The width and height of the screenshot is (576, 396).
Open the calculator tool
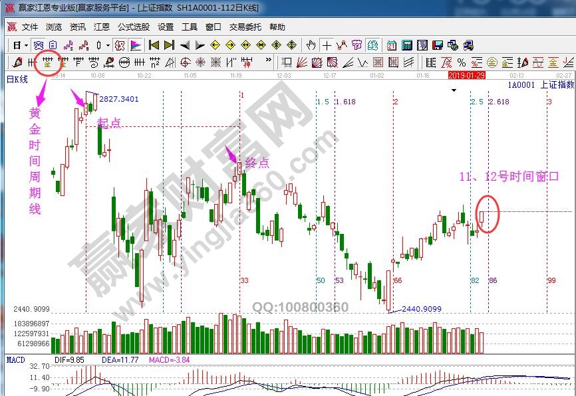[406, 45]
